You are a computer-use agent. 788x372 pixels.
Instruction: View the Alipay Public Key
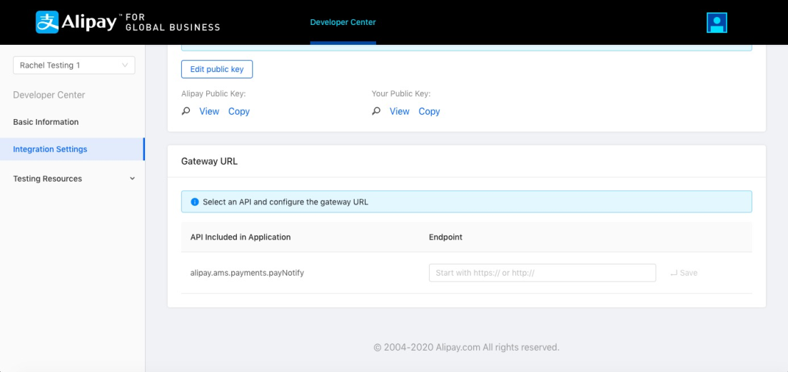pos(209,111)
